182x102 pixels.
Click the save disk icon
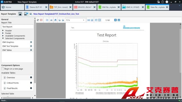pyautogui.click(x=20, y=14)
